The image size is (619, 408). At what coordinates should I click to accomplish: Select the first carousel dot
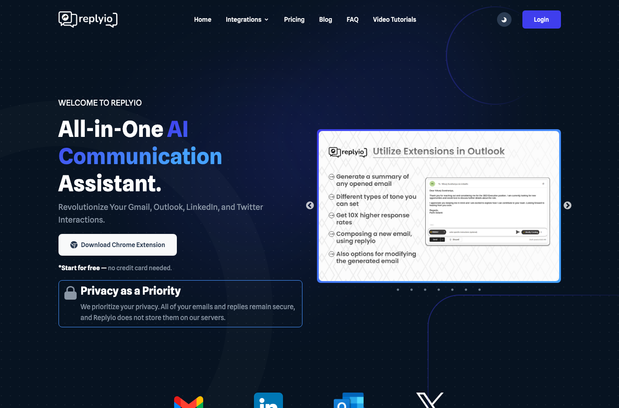(x=398, y=290)
